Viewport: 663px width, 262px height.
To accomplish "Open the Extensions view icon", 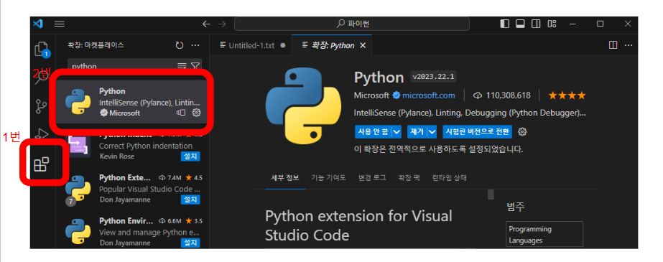I will click(x=42, y=164).
